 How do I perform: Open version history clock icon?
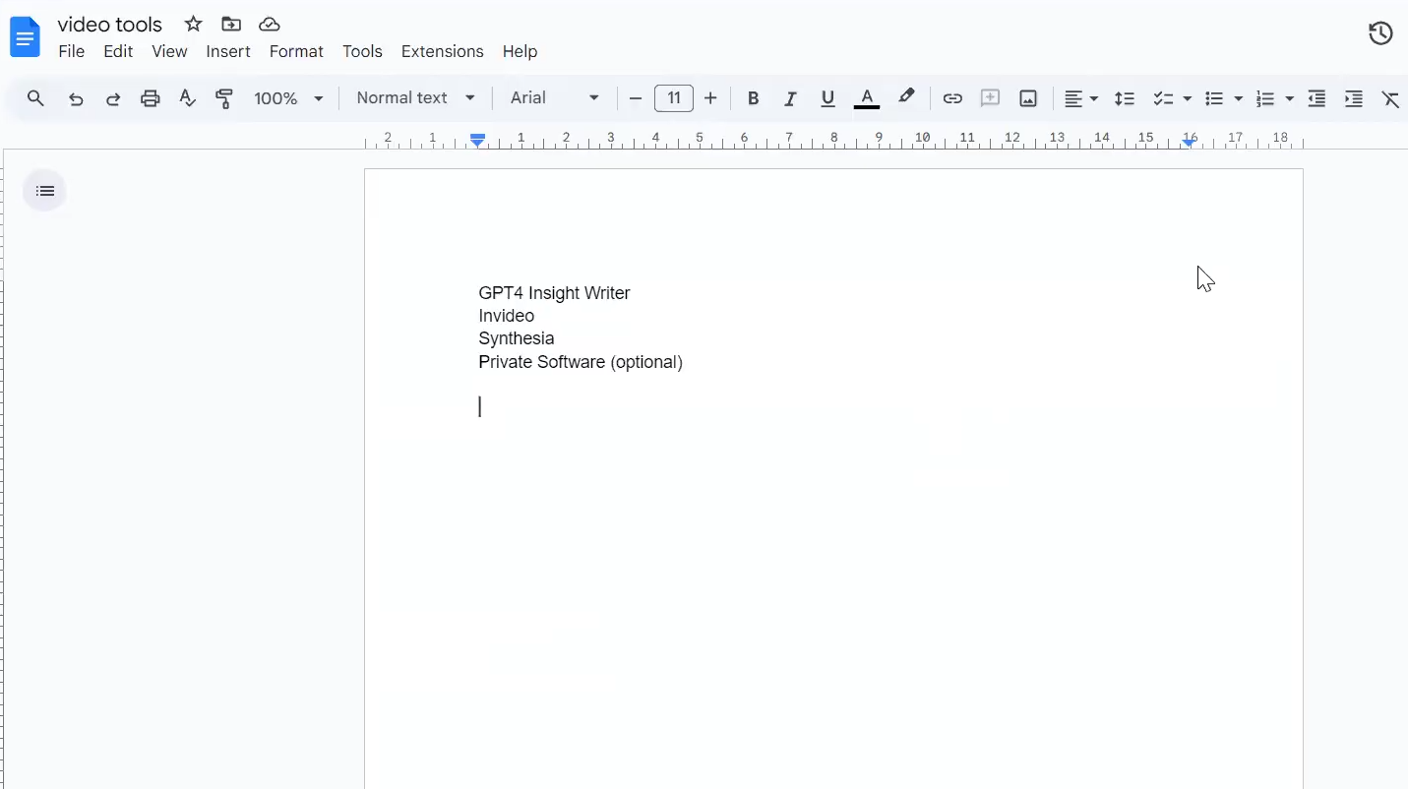(1380, 33)
